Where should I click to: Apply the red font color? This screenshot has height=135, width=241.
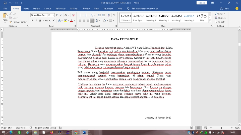point(71,21)
